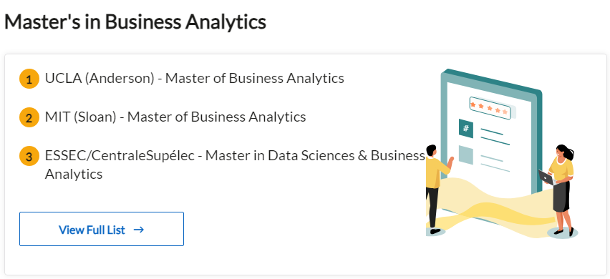This screenshot has width=610, height=279.
Task: Click the five-star rating bar in illustration
Action: [490, 107]
